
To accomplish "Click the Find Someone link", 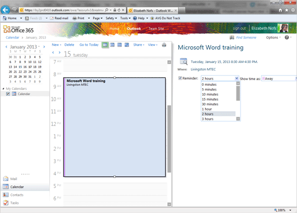I will tap(246, 37).
